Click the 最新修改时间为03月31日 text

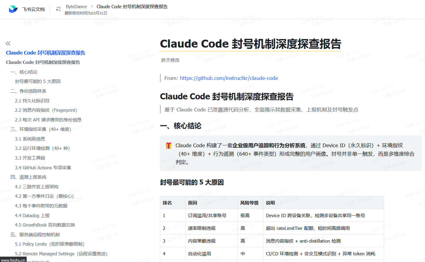point(86,13)
